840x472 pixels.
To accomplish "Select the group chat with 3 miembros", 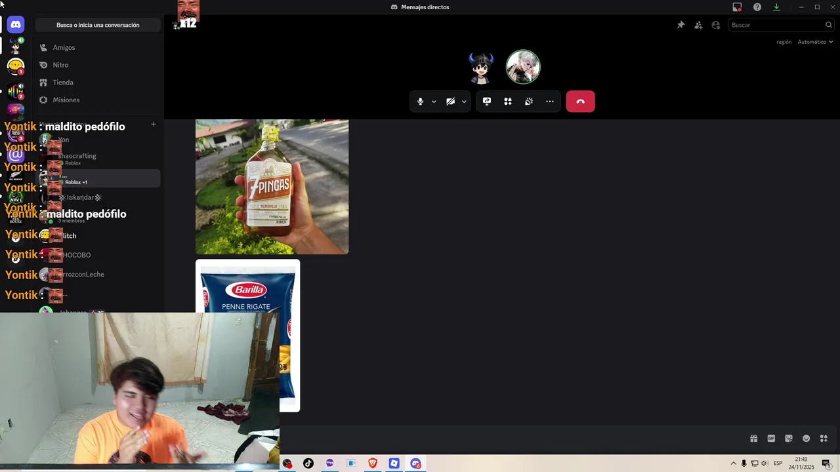I will pos(98,216).
